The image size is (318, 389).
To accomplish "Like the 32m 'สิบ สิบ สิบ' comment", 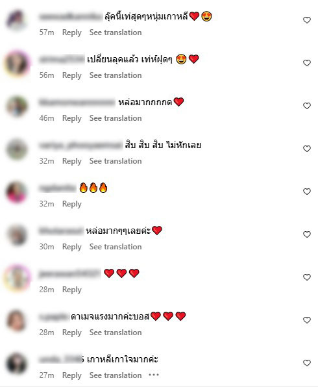I will coord(307,149).
